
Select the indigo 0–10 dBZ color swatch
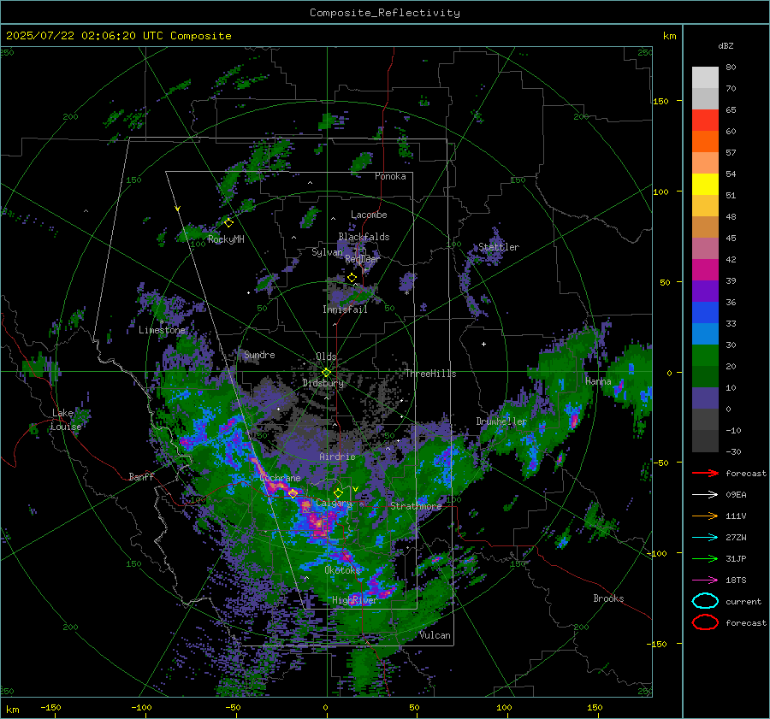point(705,398)
